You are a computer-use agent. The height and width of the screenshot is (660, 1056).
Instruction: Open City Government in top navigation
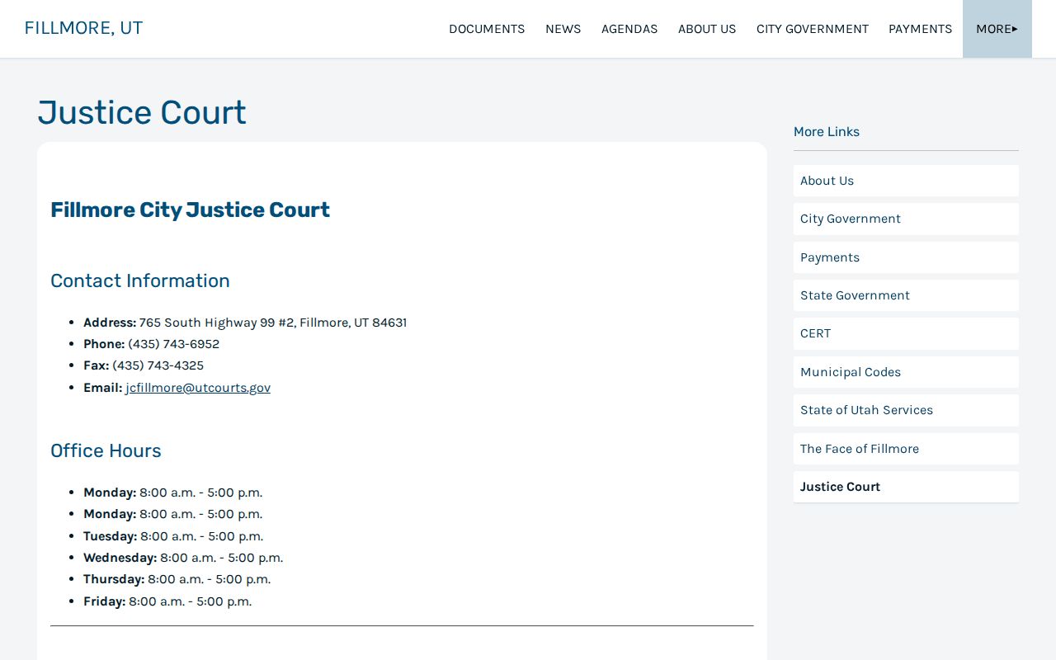click(813, 29)
